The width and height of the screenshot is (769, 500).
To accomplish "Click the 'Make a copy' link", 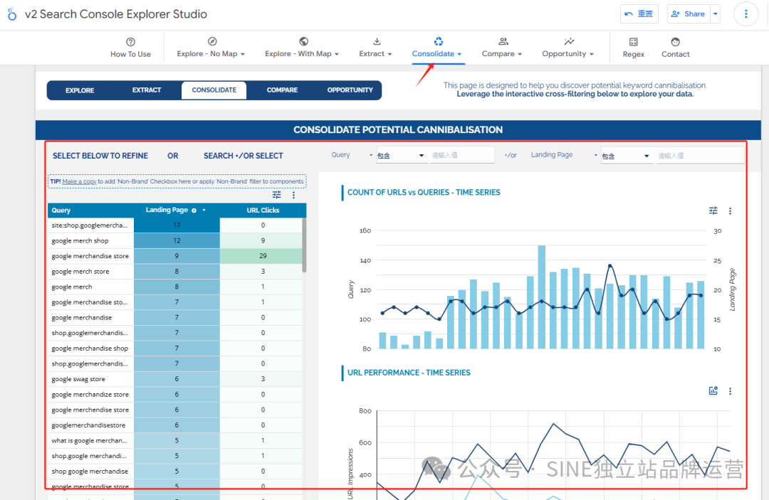I will 80,181.
